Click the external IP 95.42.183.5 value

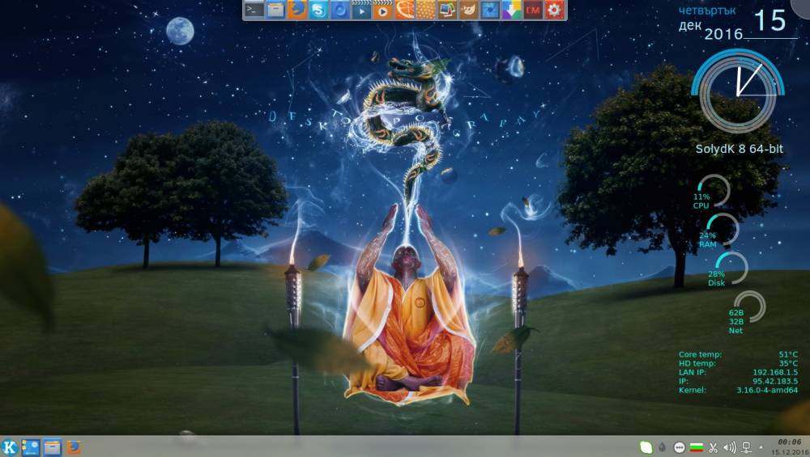click(x=775, y=381)
